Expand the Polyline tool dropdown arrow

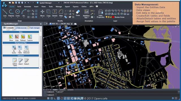[11, 17]
